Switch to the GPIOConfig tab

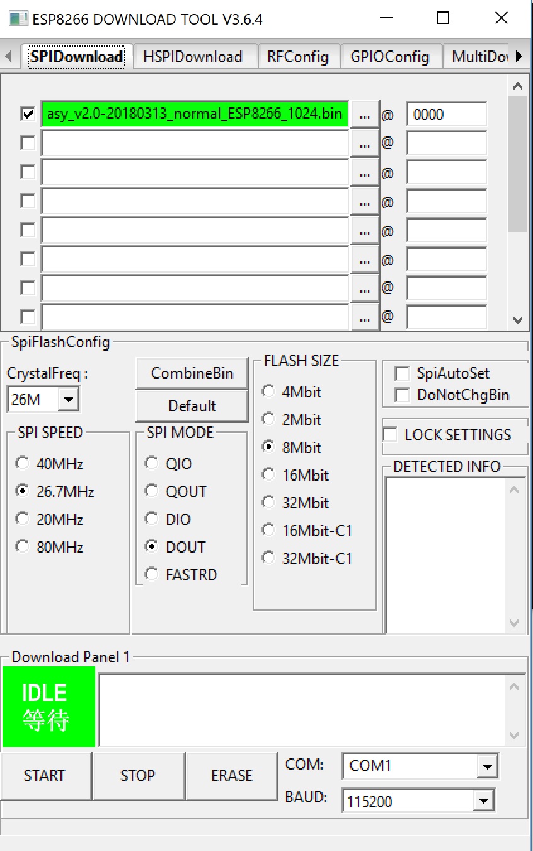(391, 56)
